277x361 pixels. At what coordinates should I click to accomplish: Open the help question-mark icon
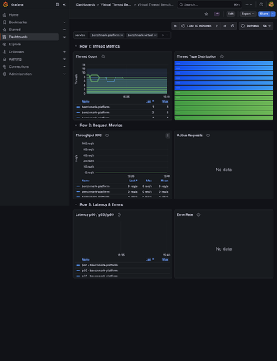click(x=261, y=4)
